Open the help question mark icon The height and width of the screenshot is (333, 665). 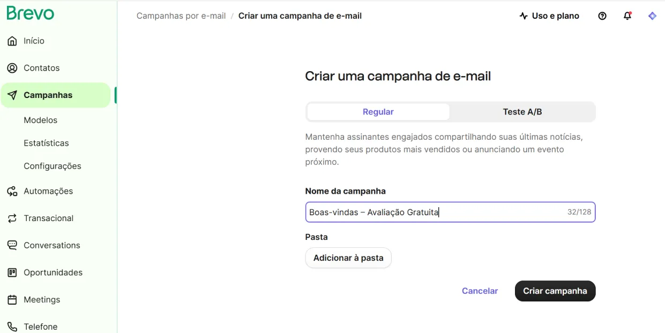coord(602,16)
